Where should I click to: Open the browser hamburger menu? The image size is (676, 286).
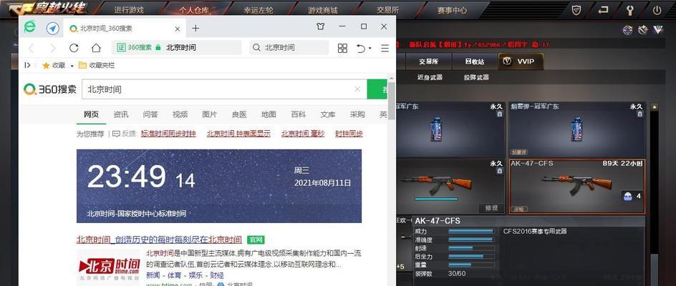point(385,48)
